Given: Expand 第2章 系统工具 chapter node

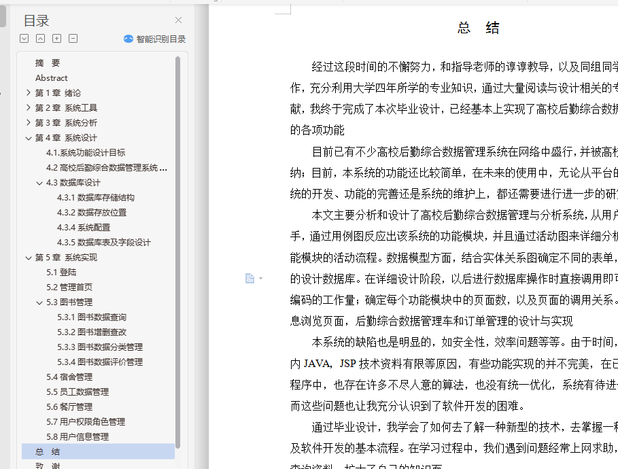Looking at the screenshot, I should click(29, 107).
